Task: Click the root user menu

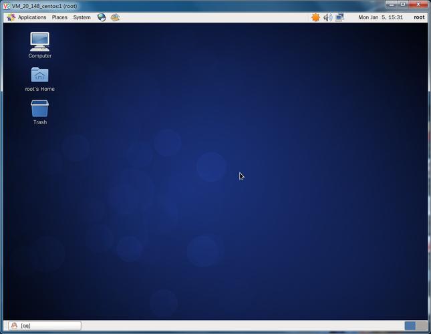Action: pyautogui.click(x=419, y=17)
